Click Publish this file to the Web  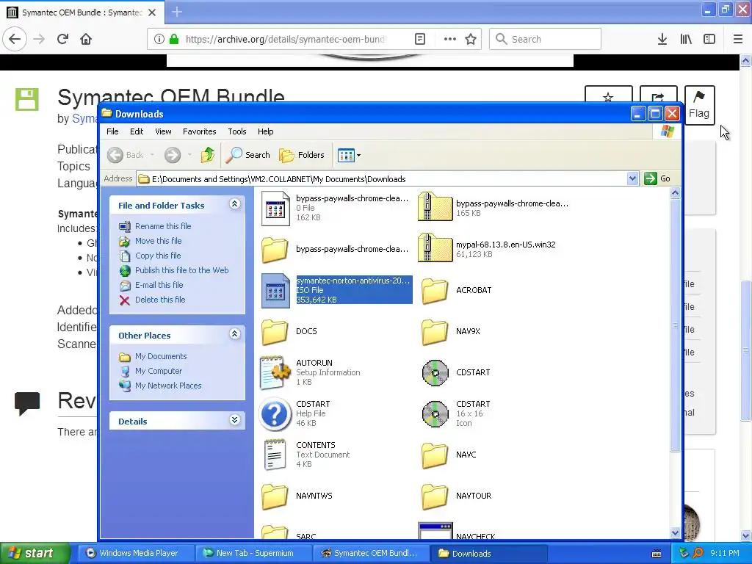coord(182,270)
